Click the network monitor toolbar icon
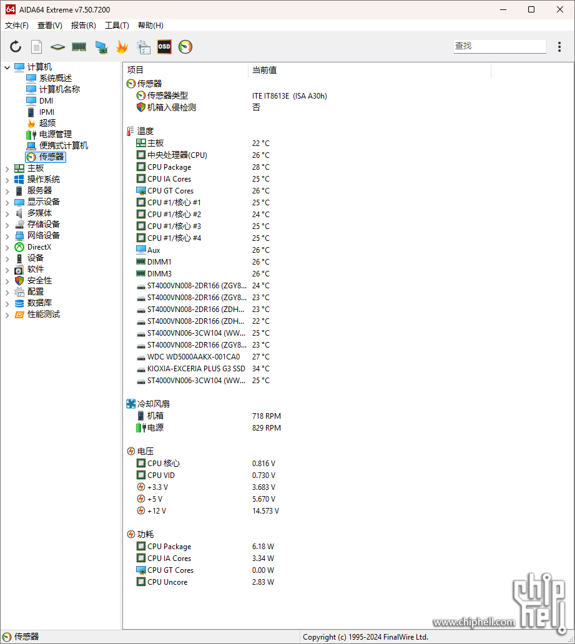 (101, 47)
